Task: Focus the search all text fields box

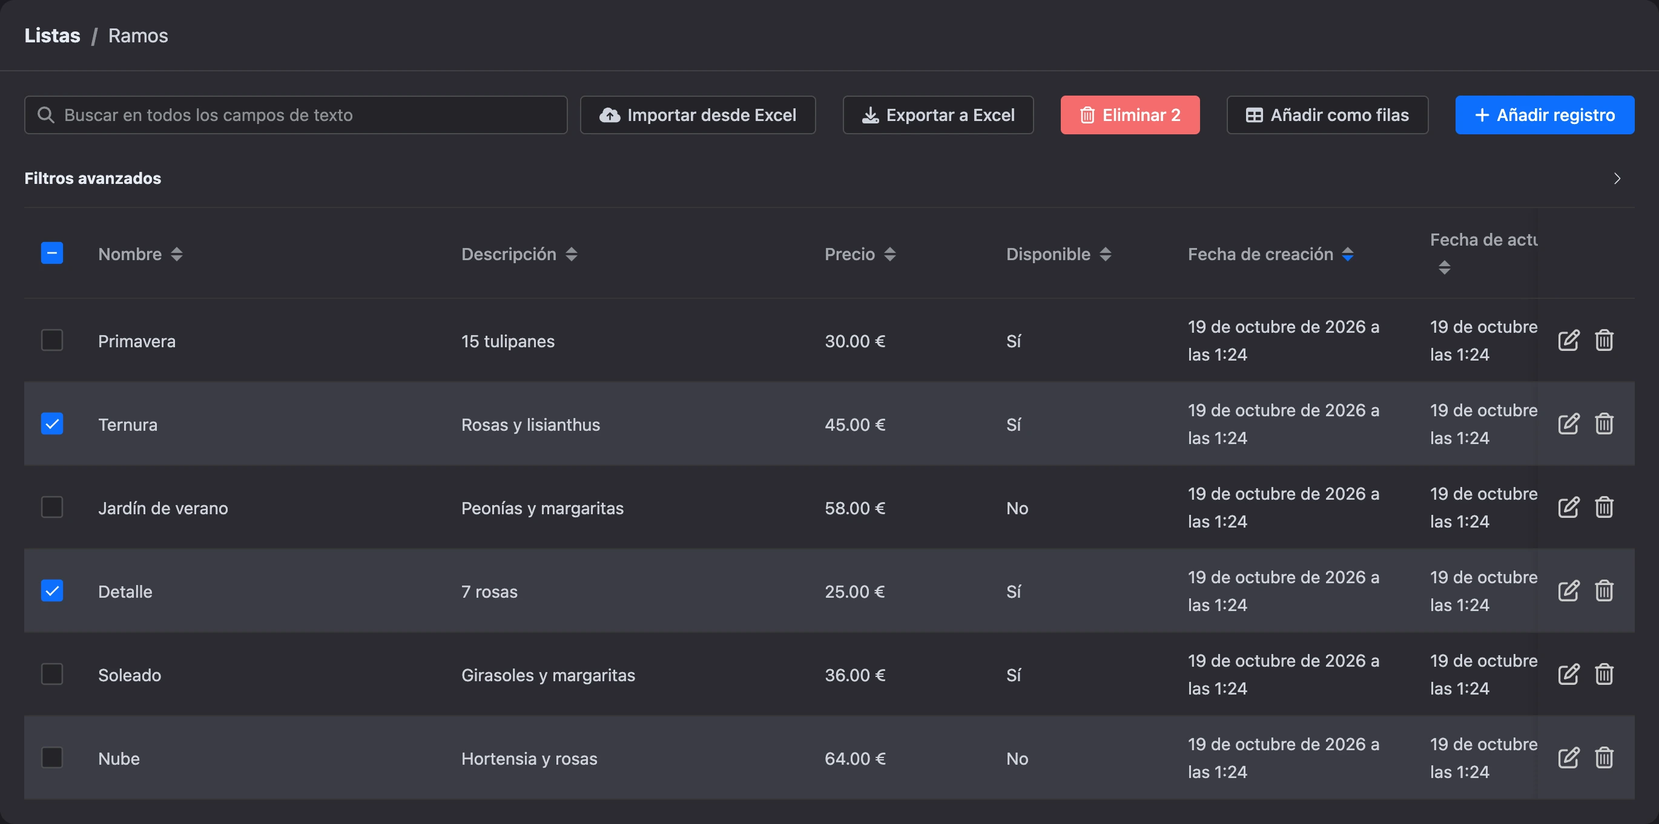Action: pyautogui.click(x=295, y=115)
